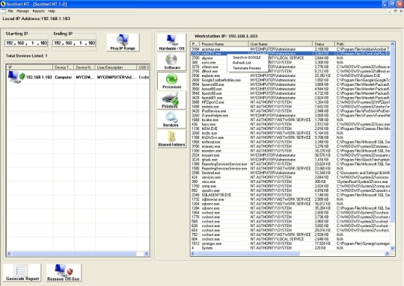This screenshot has width=404, height=286.
Task: Sort processes by Status column header
Action: (323, 44)
